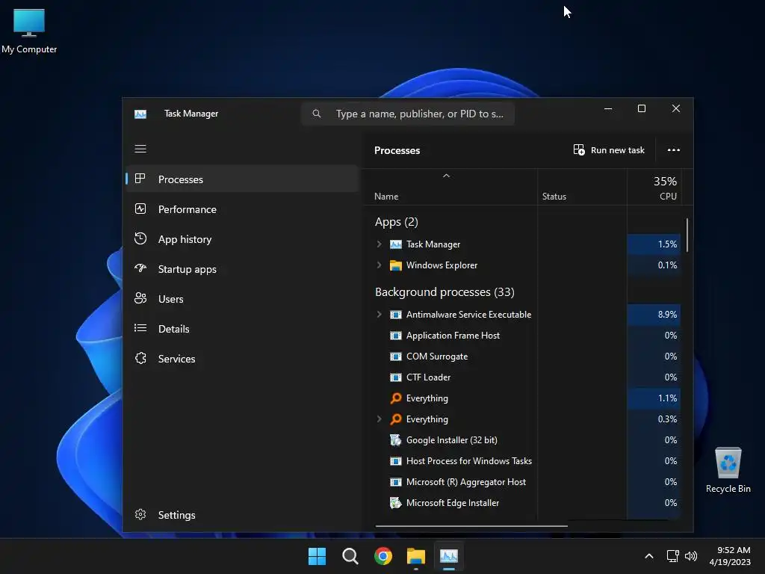Click the Background processes (33) header
The image size is (765, 574).
pyautogui.click(x=445, y=292)
